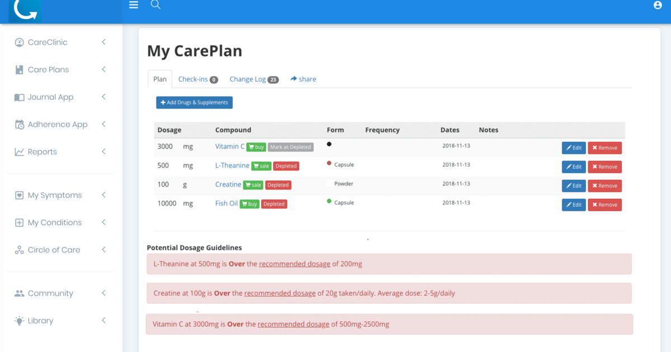Click the Frequency column header
The height and width of the screenshot is (352, 671).
[x=382, y=130]
